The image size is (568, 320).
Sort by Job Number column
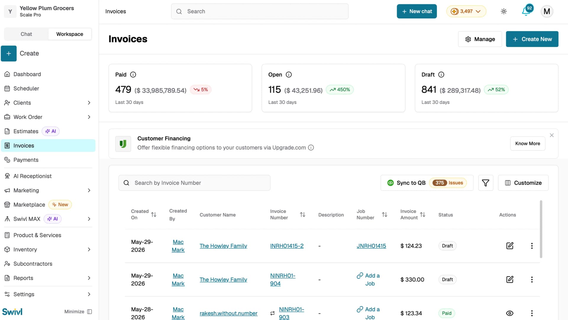click(384, 215)
